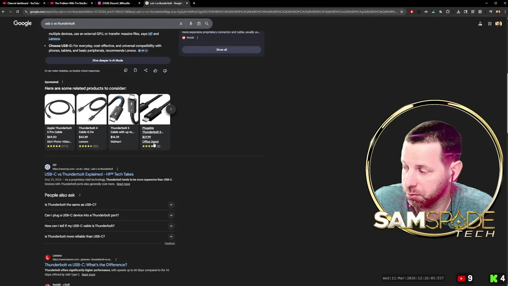Screen dimensions: 508x286
Task: Switch to Channel dashboard YouTube tab
Action: point(23,3)
